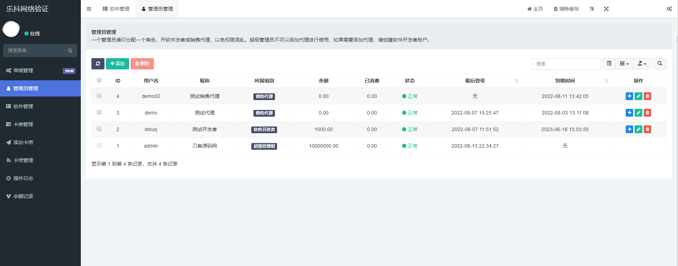The width and height of the screenshot is (678, 266).
Task: Click the refresh table icon button
Action: 98,64
